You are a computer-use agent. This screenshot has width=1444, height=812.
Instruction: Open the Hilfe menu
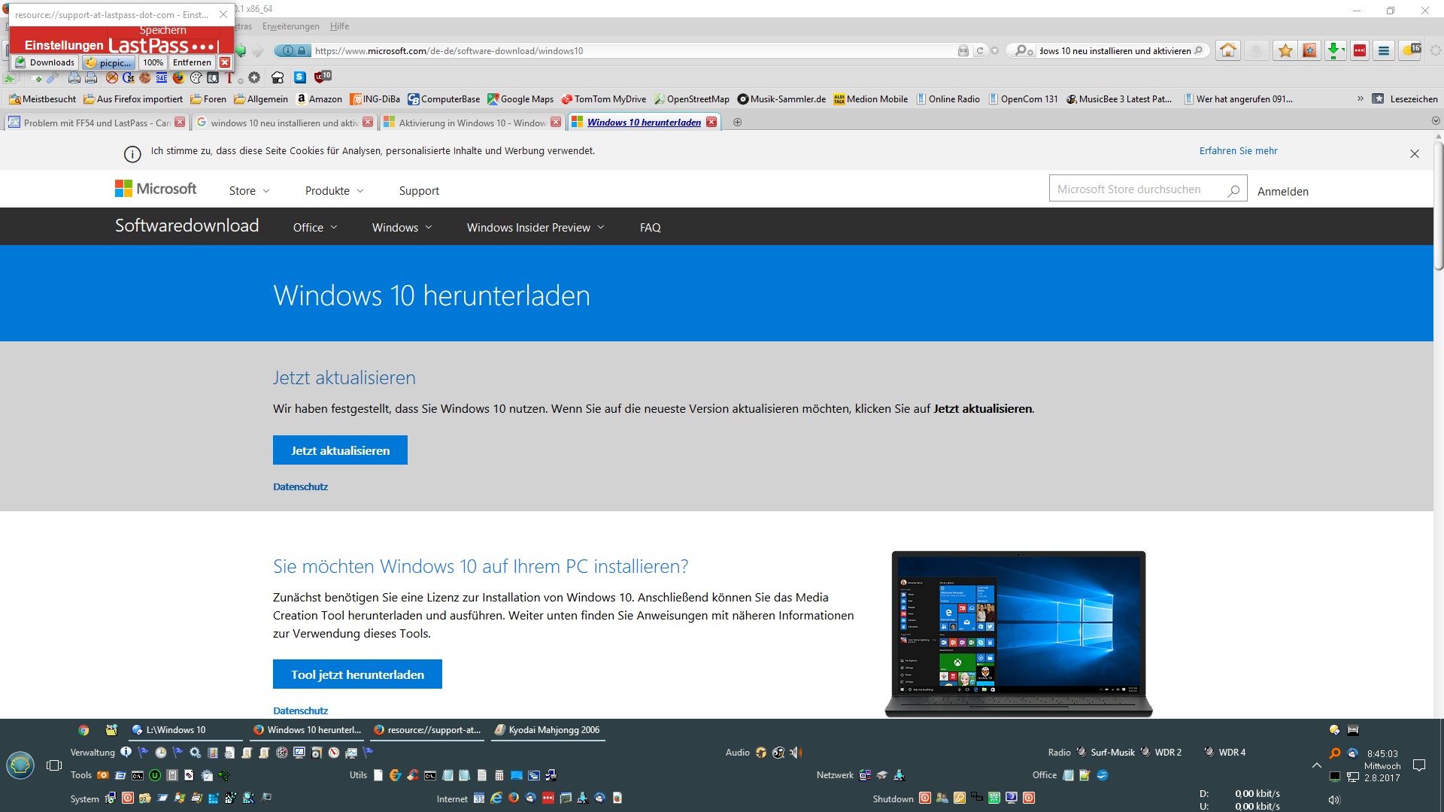pyautogui.click(x=339, y=26)
